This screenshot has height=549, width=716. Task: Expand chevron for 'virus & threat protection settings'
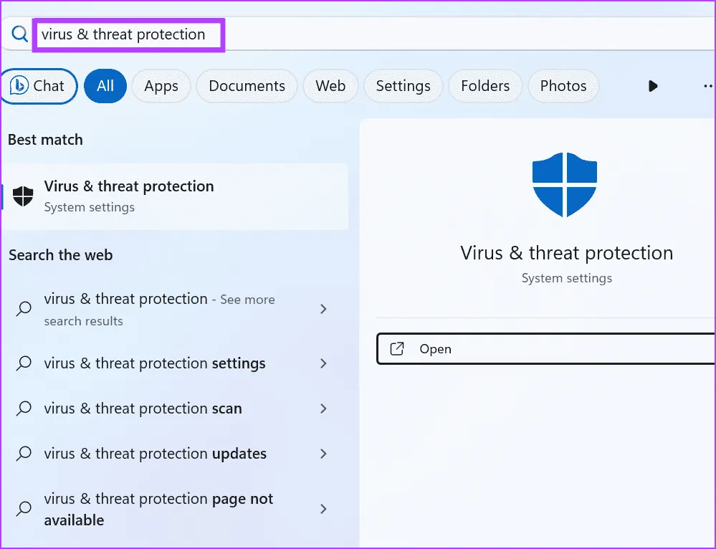(323, 363)
